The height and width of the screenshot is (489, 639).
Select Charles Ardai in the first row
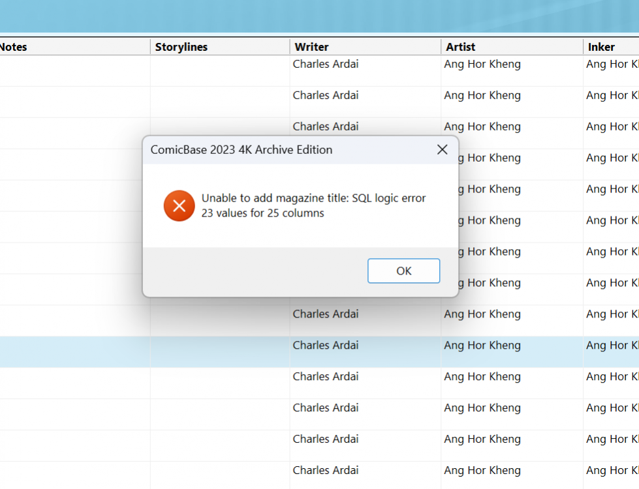coord(326,64)
